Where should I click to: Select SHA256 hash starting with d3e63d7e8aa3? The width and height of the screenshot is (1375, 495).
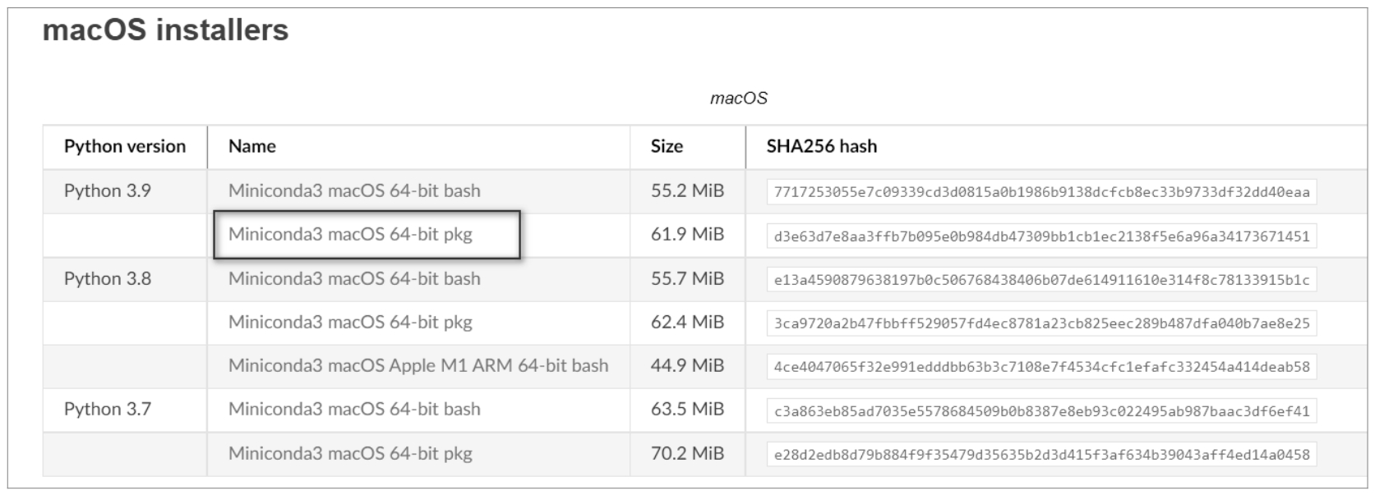tap(1042, 236)
